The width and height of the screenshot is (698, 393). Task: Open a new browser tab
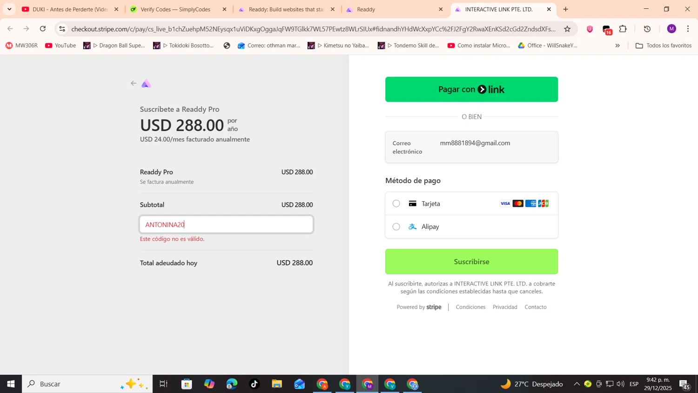pos(565,9)
